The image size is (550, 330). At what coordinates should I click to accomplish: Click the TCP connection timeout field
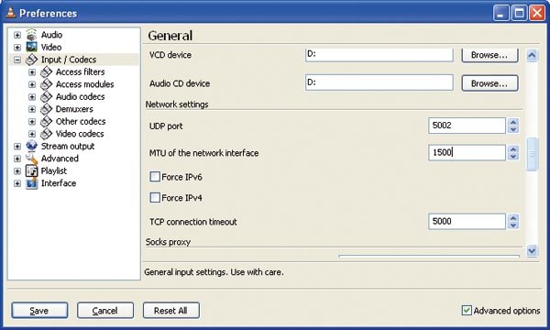(467, 221)
